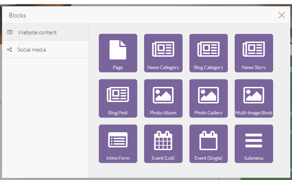This screenshot has height=180, width=292.
Task: Insert the Submenu block
Action: pos(254,144)
